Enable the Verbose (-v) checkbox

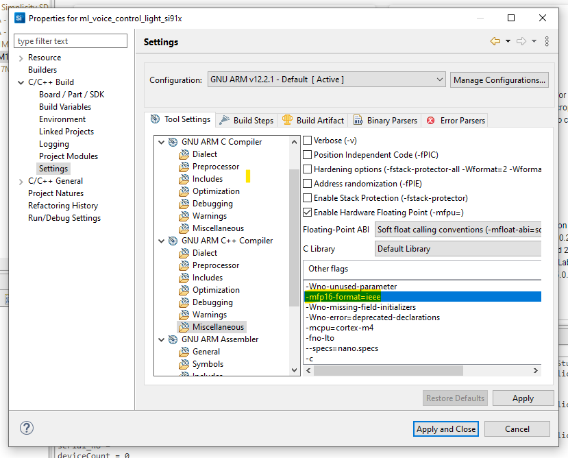307,139
